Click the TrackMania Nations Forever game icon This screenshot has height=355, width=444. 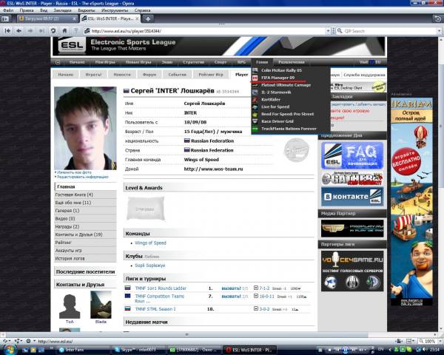tap(255, 129)
